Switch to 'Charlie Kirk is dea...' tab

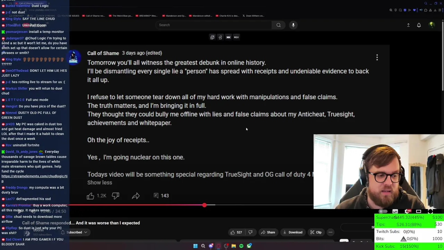pyautogui.click(x=227, y=16)
